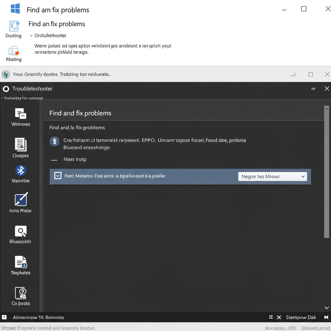Click the Foutanbry fon breadcrumb text

click(x=23, y=98)
